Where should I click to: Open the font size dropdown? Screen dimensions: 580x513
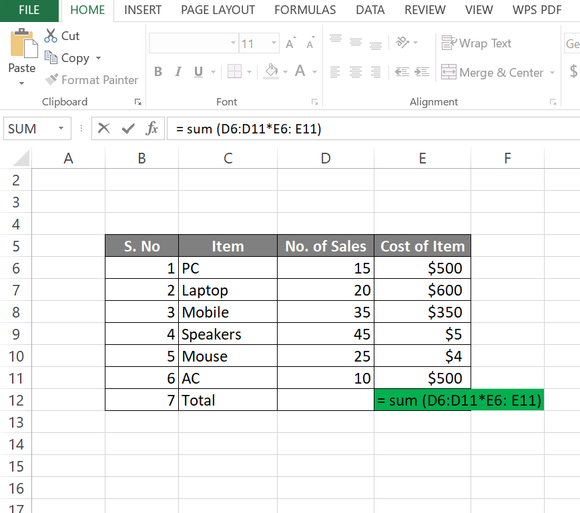(x=272, y=43)
